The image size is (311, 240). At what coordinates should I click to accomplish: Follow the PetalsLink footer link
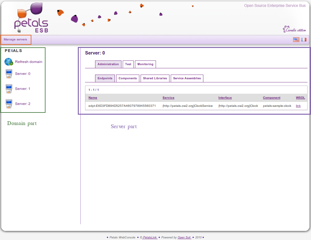150,237
